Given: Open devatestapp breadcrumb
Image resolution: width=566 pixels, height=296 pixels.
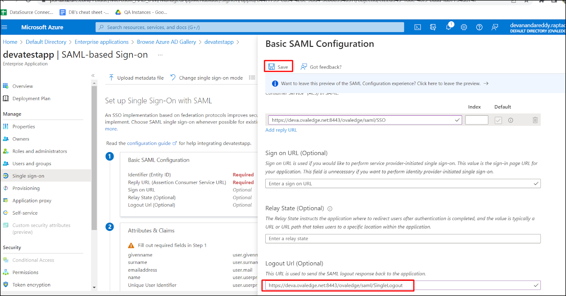Looking at the screenshot, I should tap(219, 42).
